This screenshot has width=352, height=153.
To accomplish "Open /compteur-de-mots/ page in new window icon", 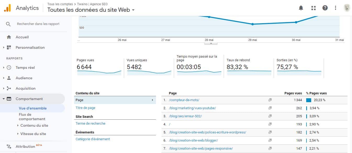I will pyautogui.click(x=270, y=100).
